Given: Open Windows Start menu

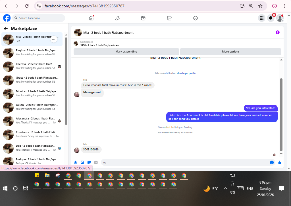Looking at the screenshot, I should pyautogui.click(x=5, y=189).
